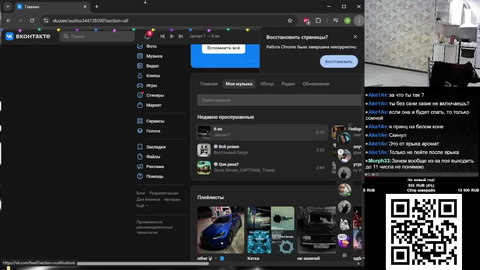480x270 pixels.
Task: Open Chrome media controls icon
Action: (x=336, y=21)
